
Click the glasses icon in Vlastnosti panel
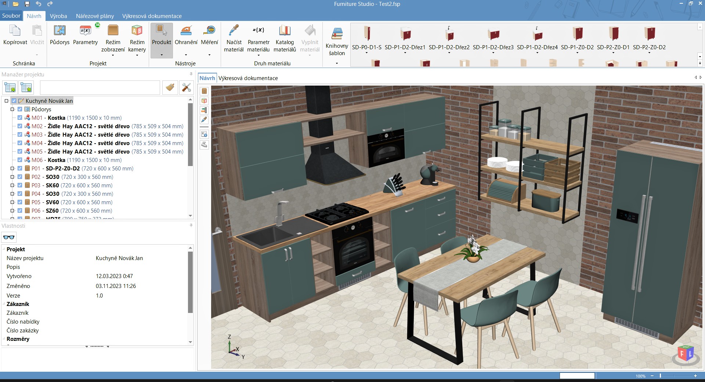(x=9, y=237)
